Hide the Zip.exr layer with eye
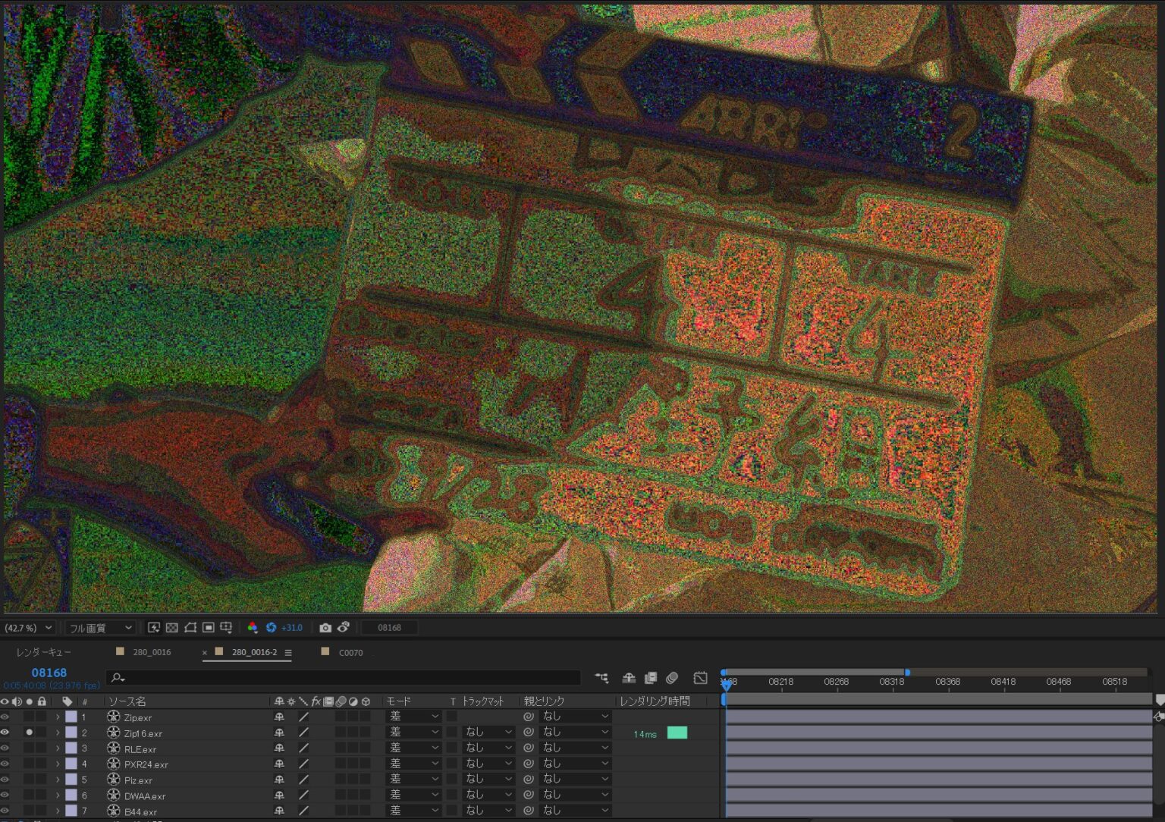The height and width of the screenshot is (822, 1165). click(5, 717)
